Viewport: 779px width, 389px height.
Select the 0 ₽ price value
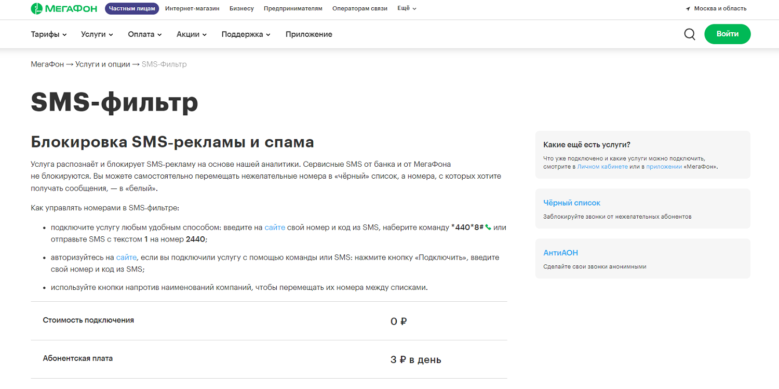click(399, 321)
